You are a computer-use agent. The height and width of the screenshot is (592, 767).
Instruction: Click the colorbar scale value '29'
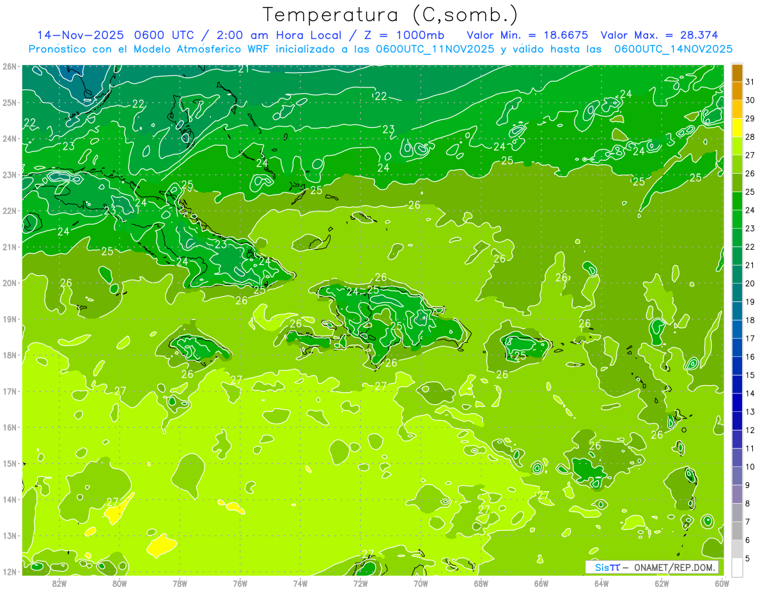point(750,119)
